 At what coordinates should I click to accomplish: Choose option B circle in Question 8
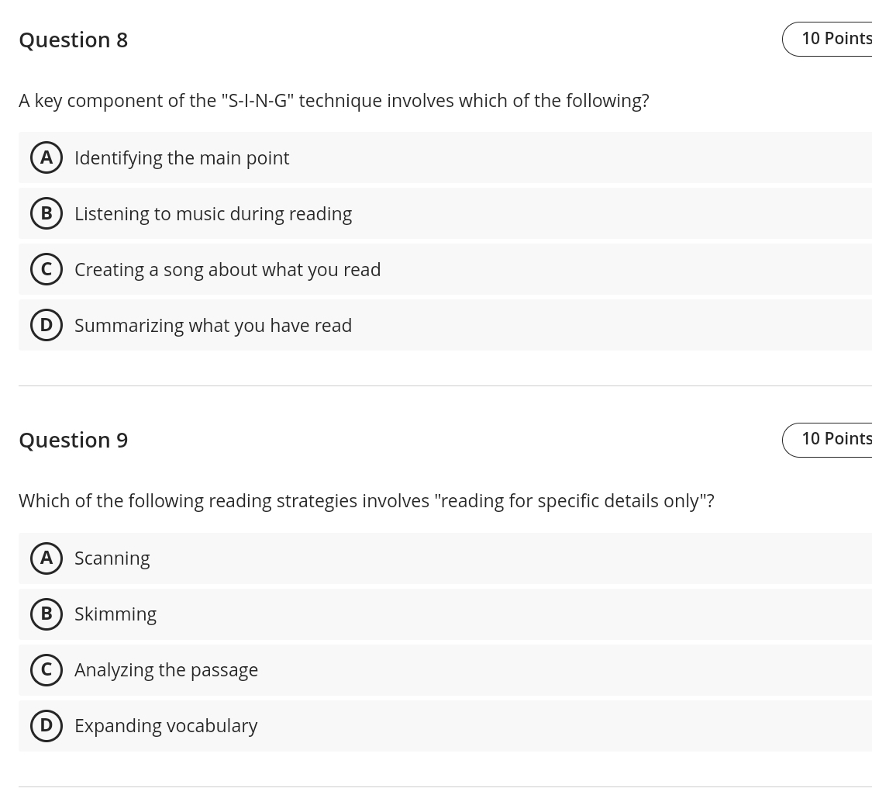(47, 213)
